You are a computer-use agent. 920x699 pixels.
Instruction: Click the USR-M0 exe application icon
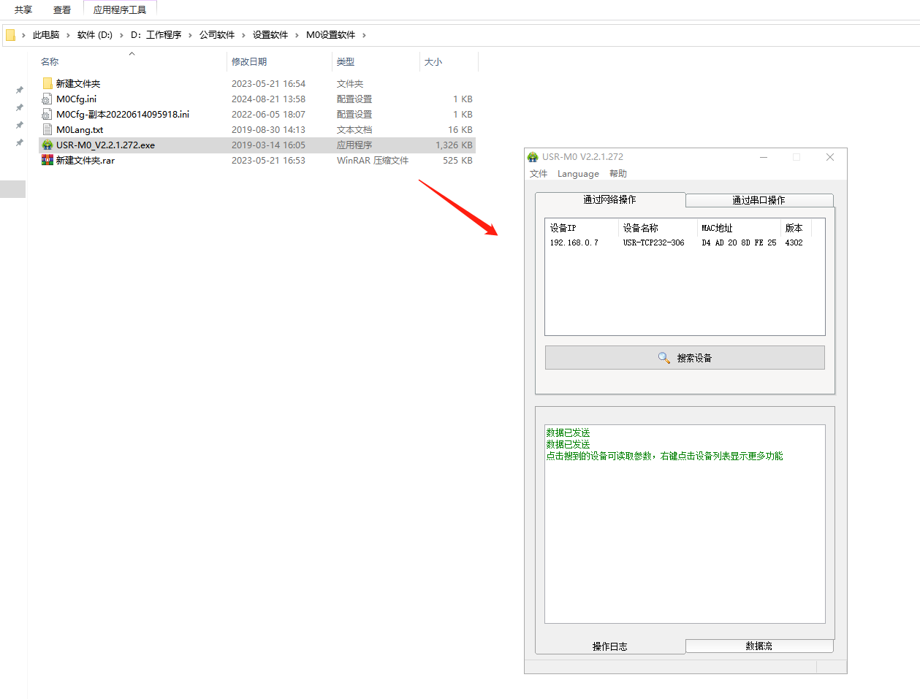click(x=47, y=145)
